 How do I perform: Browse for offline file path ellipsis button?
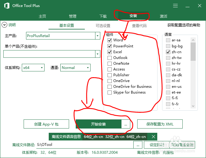(138, 145)
